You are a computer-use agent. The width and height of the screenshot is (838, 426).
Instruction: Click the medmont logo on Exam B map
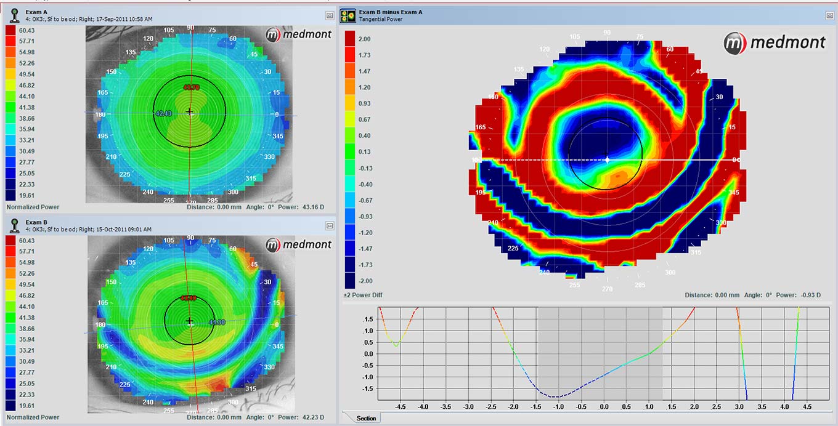(299, 245)
